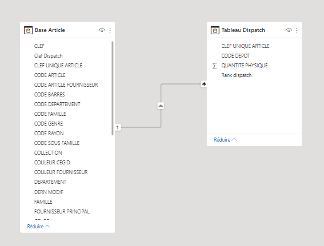Image resolution: width=324 pixels, height=246 pixels.
Task: Select the COULEUR FOURNISSEUR field
Action: tap(61, 172)
